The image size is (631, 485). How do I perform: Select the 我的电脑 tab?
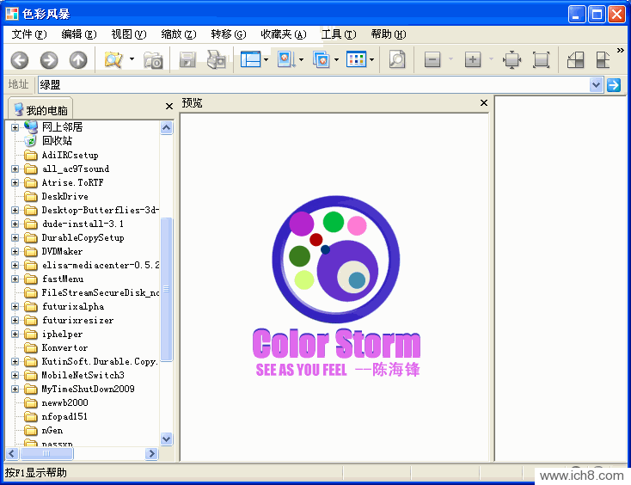(x=40, y=110)
